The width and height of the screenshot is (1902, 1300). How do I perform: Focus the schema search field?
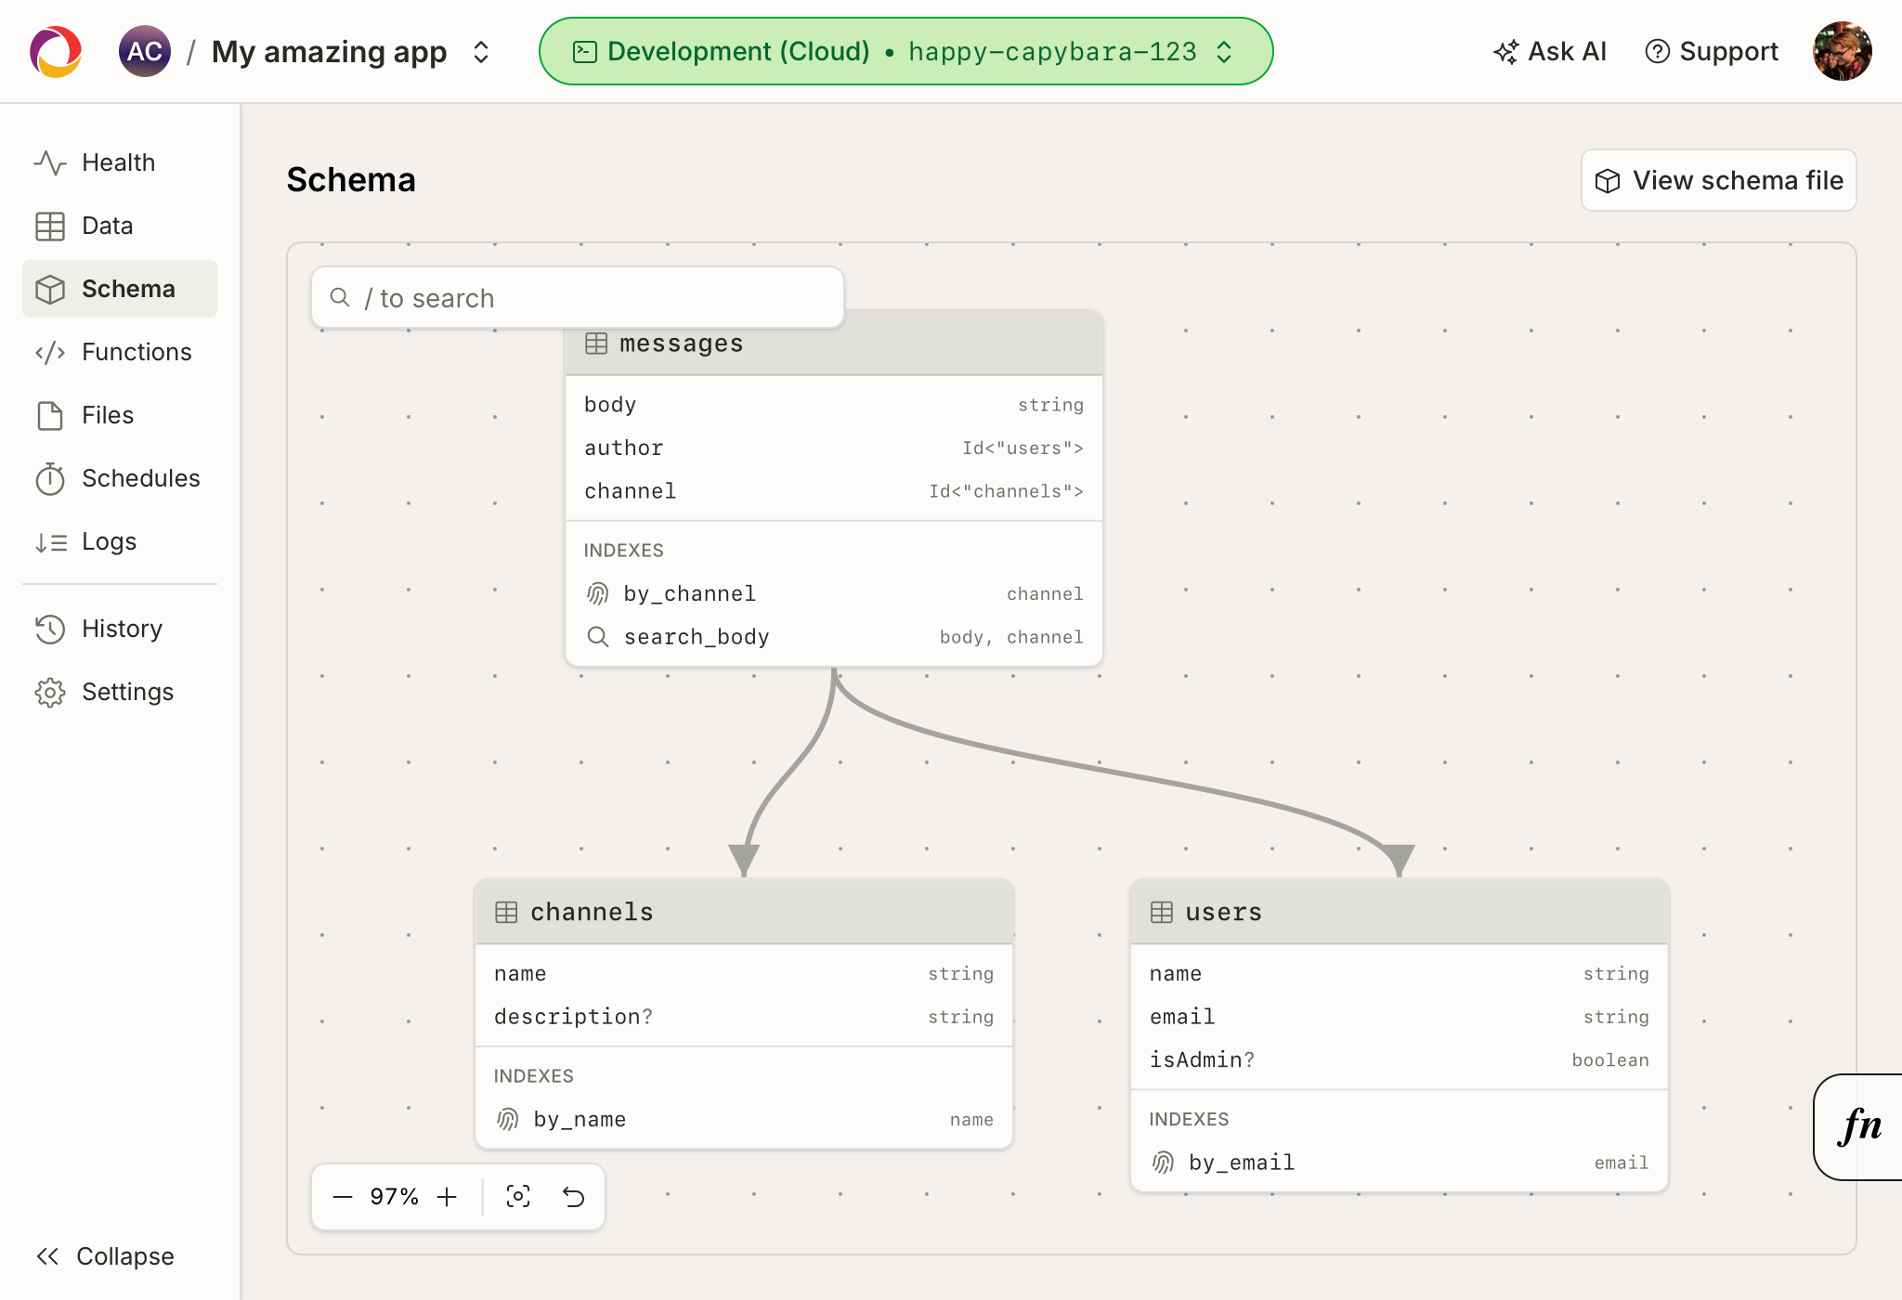pos(578,297)
